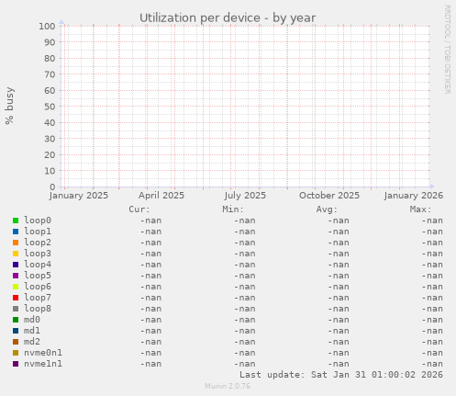Click the Max: column header
This screenshot has width=456, height=396.
[x=420, y=209]
